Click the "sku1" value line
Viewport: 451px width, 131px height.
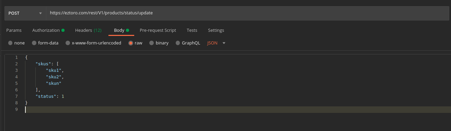pos(55,70)
